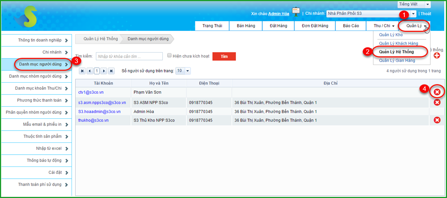Image resolution: width=447 pixels, height=198 pixels.
Task: Click the search keyword input field
Action: coord(129,56)
